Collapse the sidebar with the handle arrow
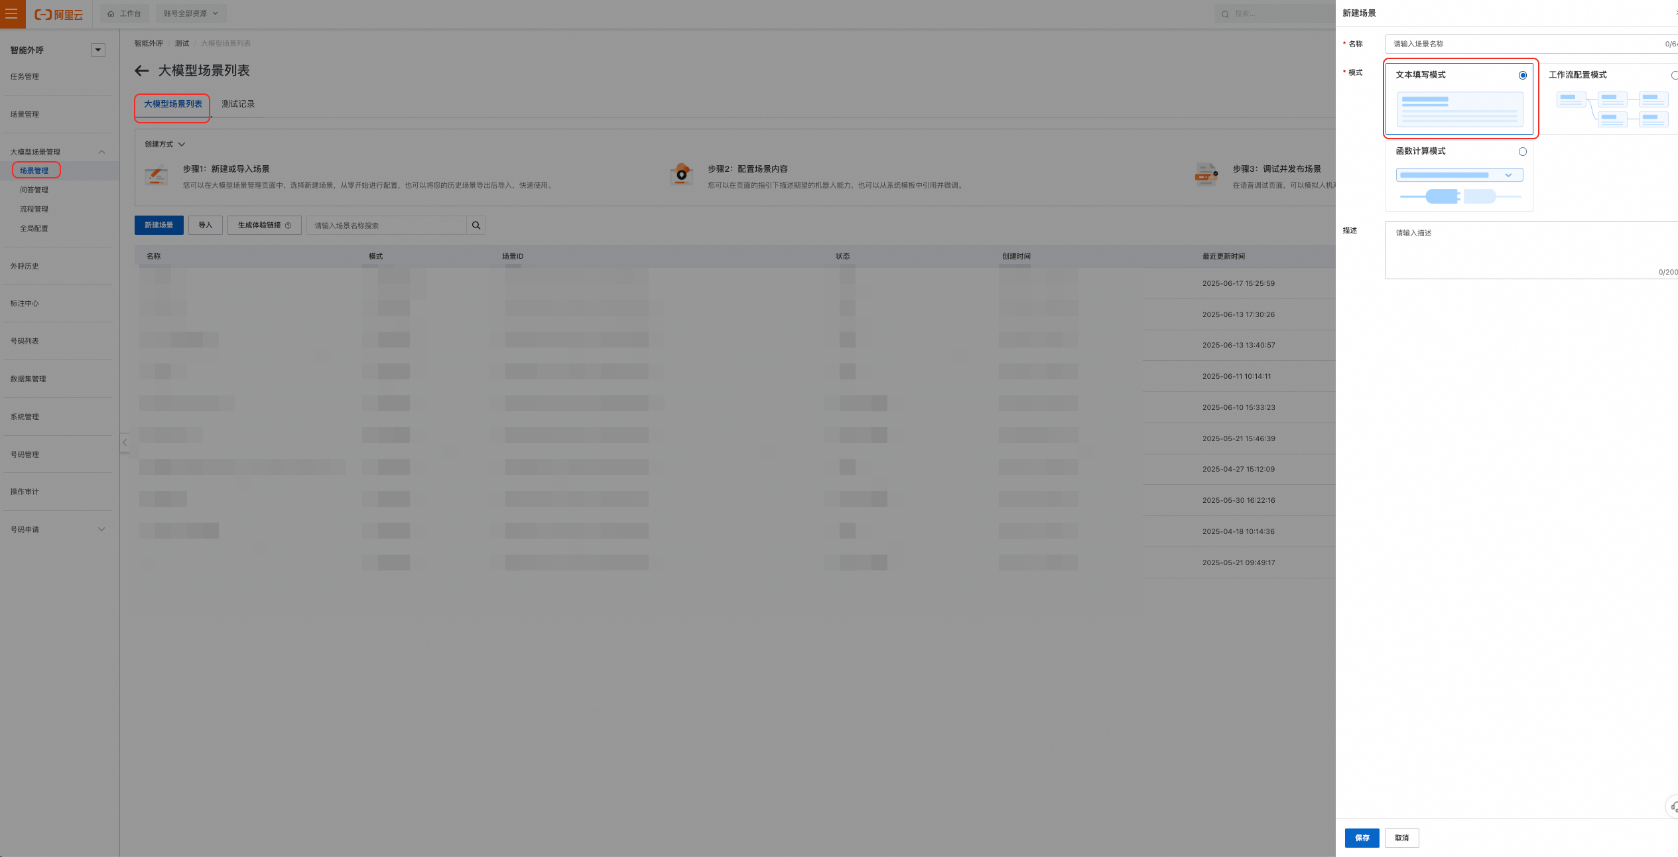The image size is (1678, 857). [124, 442]
